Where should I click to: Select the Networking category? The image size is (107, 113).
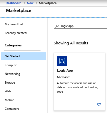coord(12,74)
